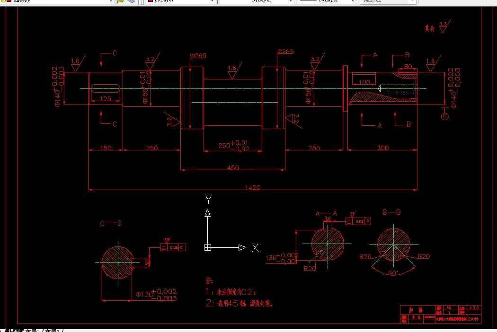The image size is (497, 332).
Task: Click the UCS icon origin square
Action: pyautogui.click(x=208, y=247)
